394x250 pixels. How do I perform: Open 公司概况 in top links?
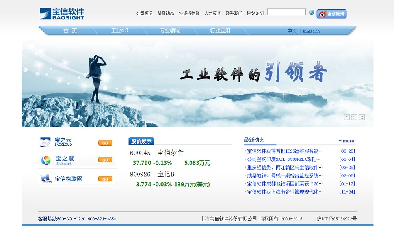click(144, 13)
